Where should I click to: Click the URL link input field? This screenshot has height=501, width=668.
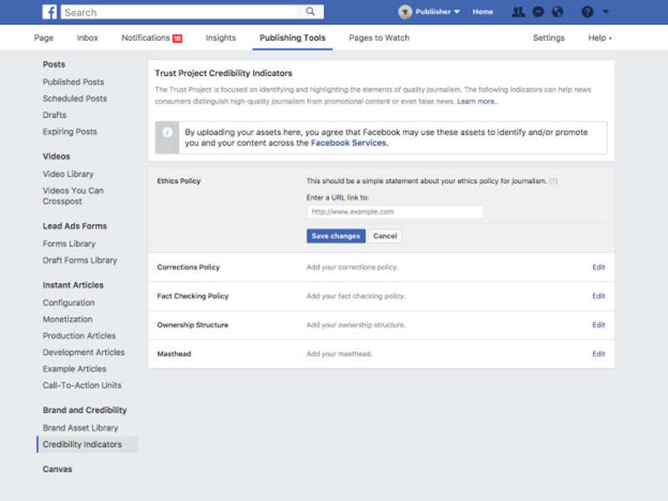point(394,212)
